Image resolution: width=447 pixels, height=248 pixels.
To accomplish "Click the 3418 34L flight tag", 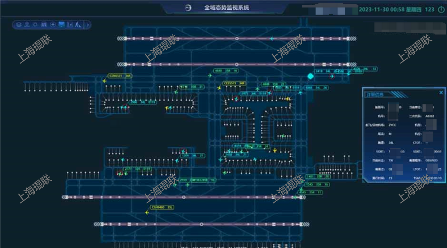I will [x=323, y=71].
